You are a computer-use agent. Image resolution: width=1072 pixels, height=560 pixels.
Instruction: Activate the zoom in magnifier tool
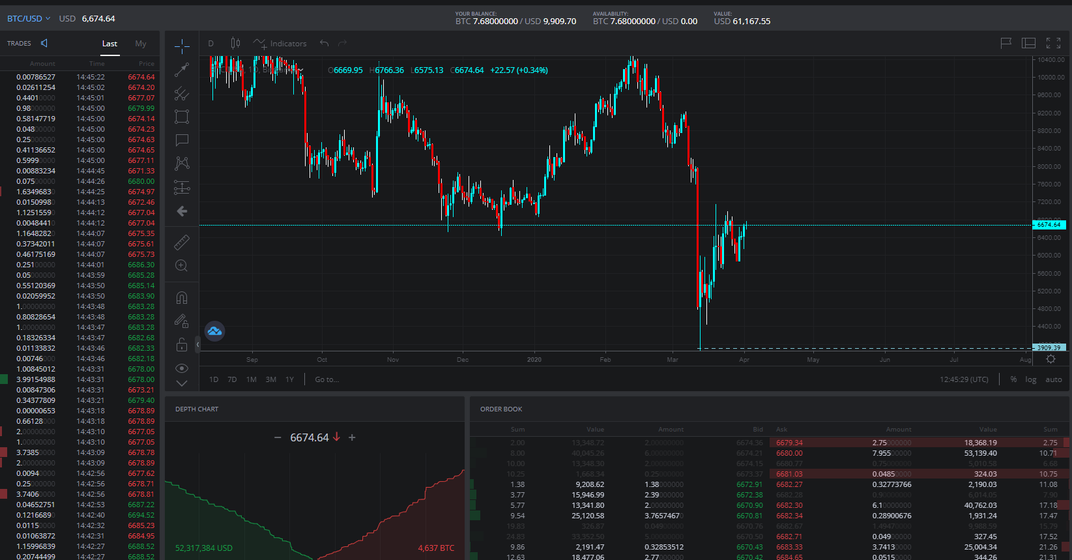182,265
